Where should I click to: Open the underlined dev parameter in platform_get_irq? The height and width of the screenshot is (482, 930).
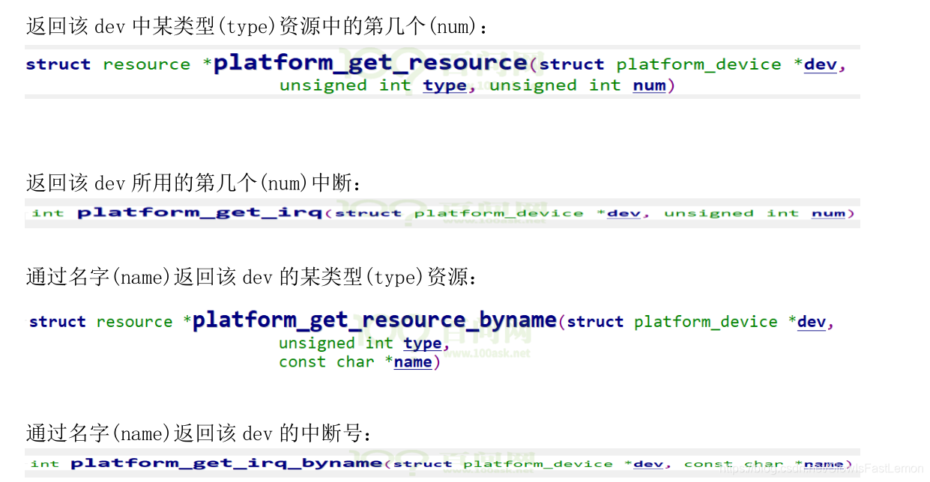click(624, 213)
